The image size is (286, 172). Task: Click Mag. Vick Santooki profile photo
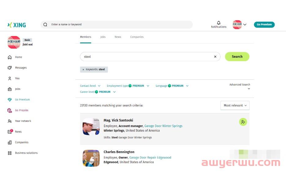pyautogui.click(x=91, y=127)
